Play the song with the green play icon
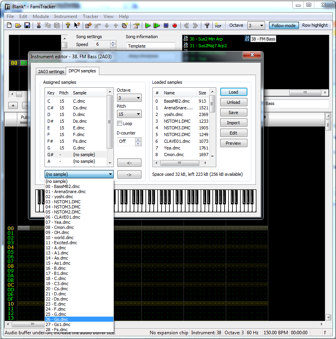Screen dimensions: 336x339 pyautogui.click(x=148, y=26)
